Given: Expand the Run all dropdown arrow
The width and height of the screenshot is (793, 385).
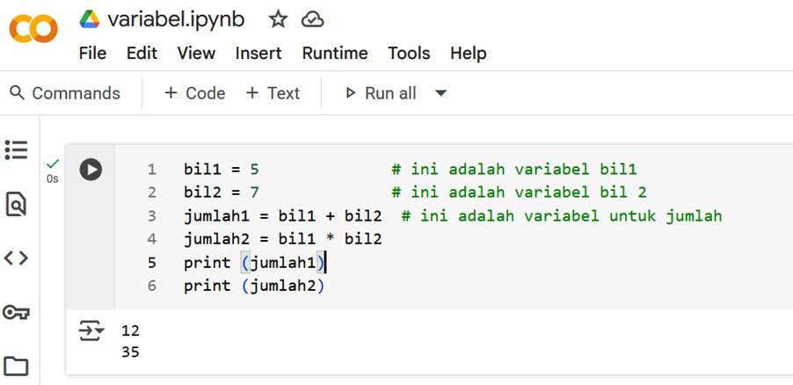Looking at the screenshot, I should 441,93.
